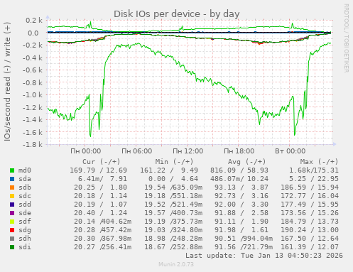Click the sda legend label
The width and height of the screenshot is (353, 272).
tap(25, 179)
